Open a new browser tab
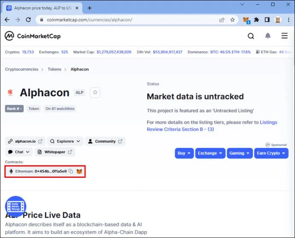This screenshot has width=295, height=238. [90, 8]
